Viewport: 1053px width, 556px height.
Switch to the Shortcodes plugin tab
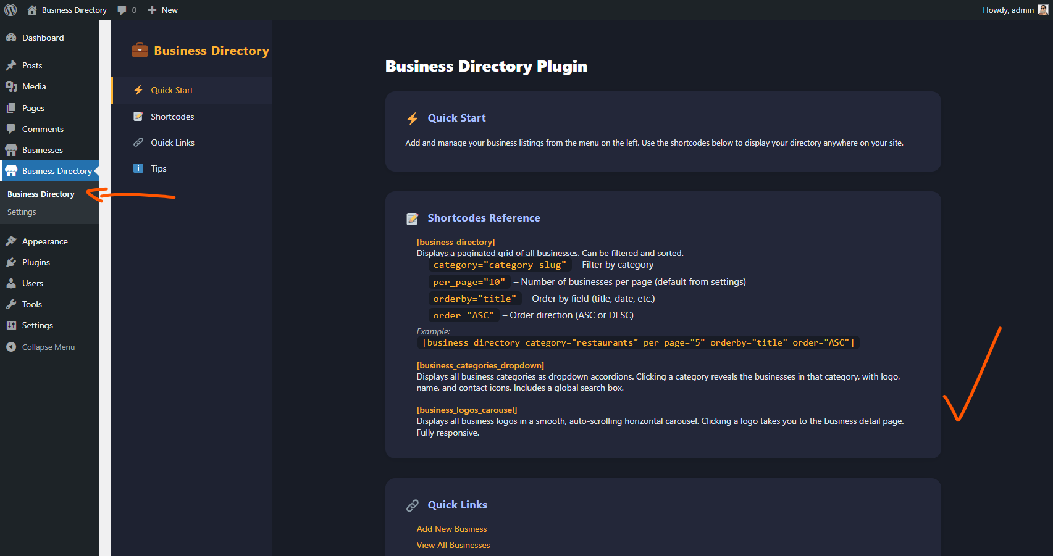pos(172,116)
